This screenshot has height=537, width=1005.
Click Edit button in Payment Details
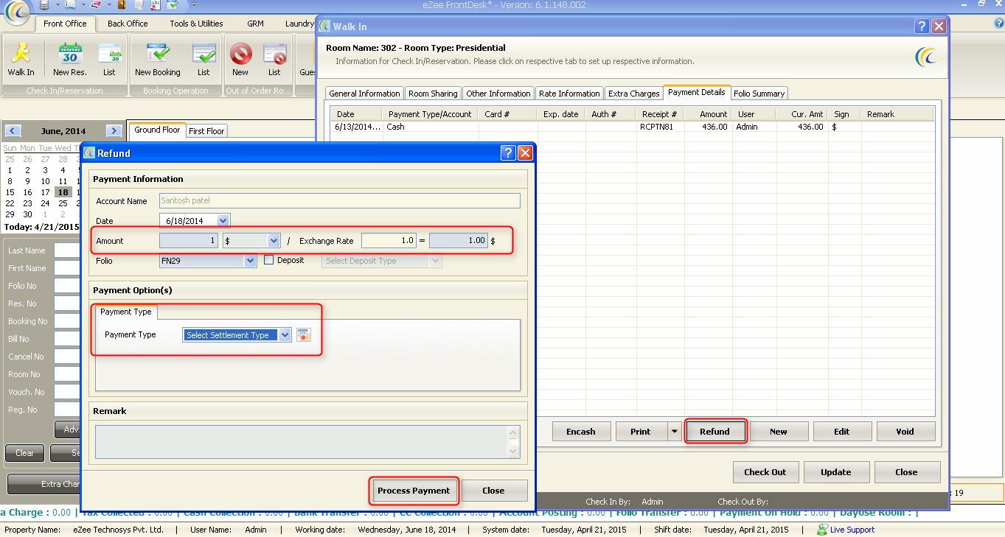(x=841, y=432)
